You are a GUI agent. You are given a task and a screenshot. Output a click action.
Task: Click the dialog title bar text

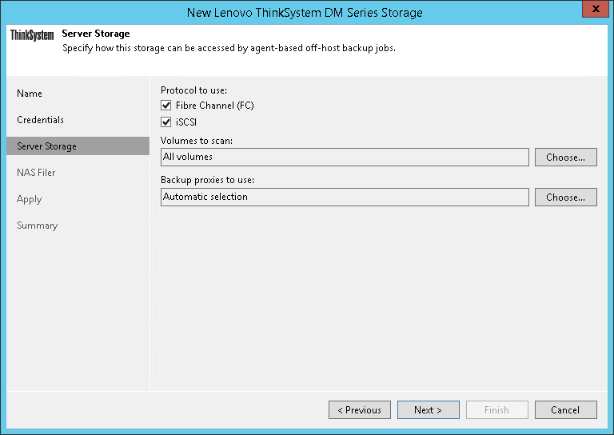[x=305, y=13]
